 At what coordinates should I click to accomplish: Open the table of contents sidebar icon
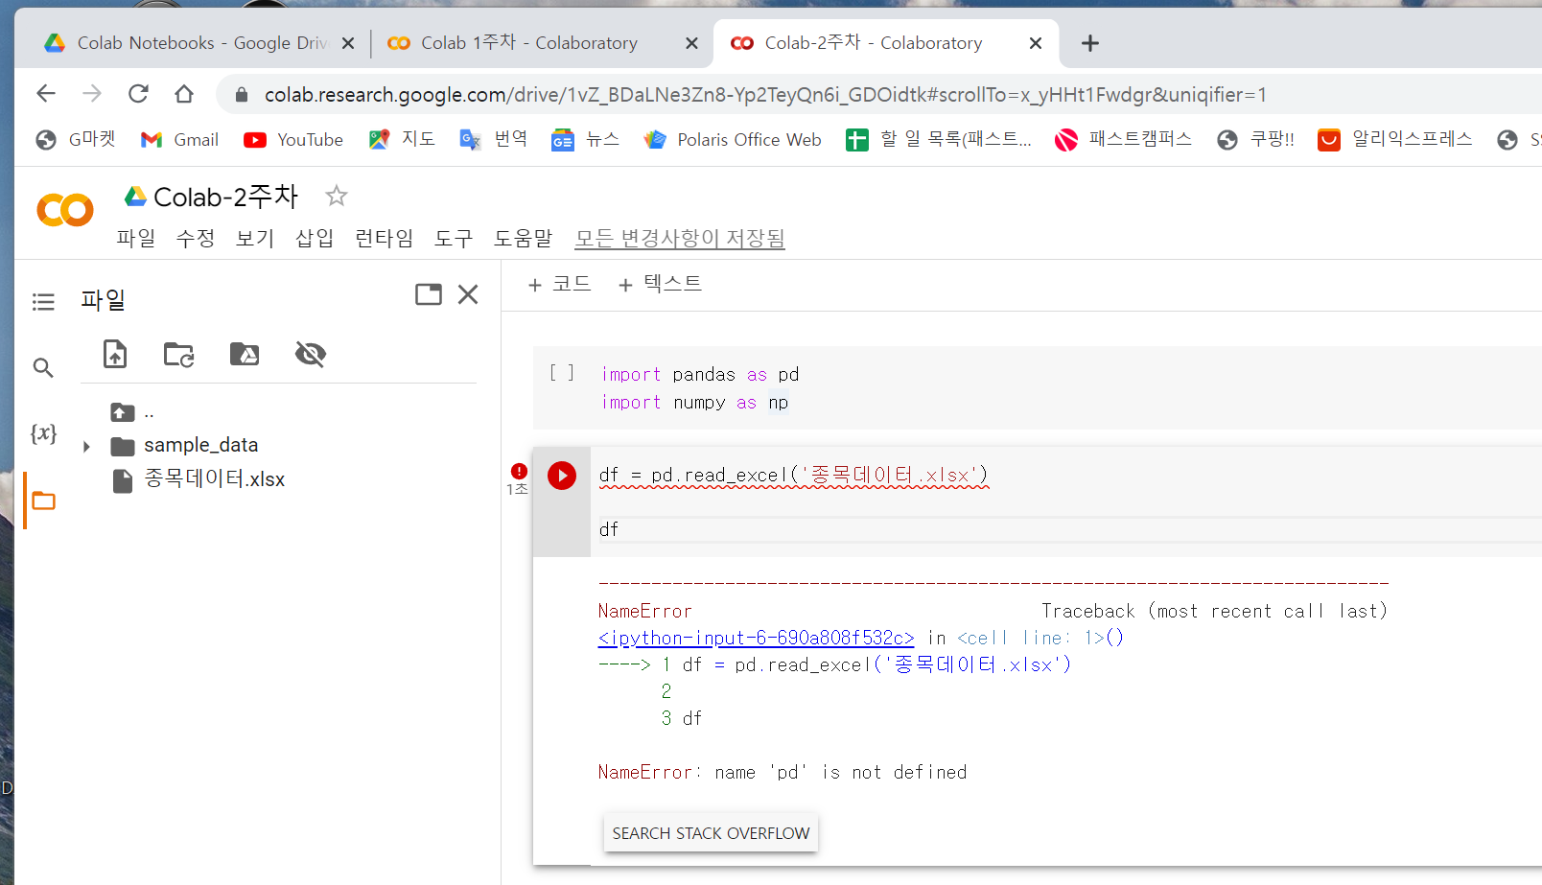[43, 302]
